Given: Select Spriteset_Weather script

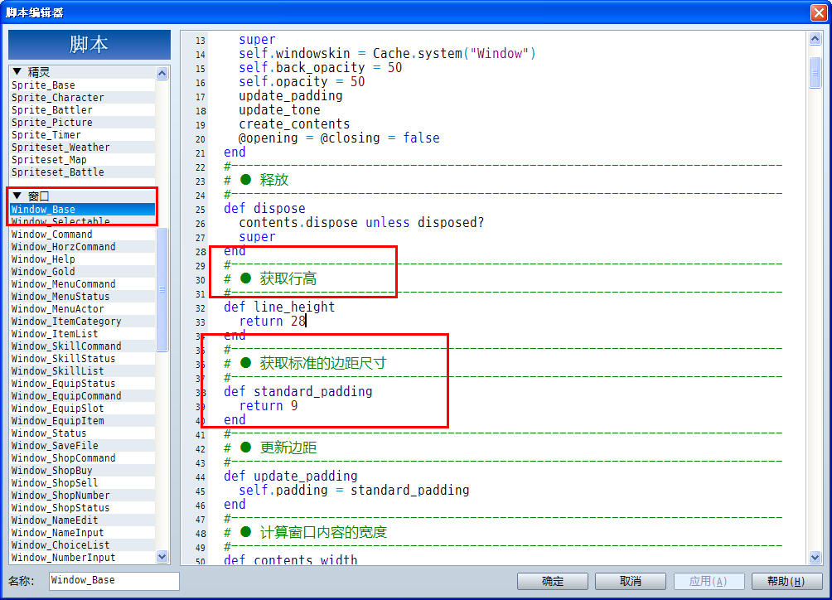Looking at the screenshot, I should click(83, 148).
